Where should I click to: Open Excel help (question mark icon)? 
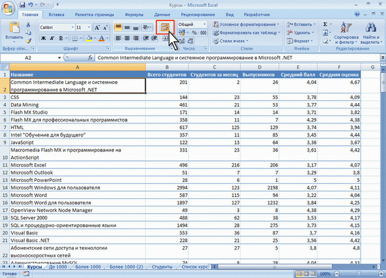tap(357, 14)
